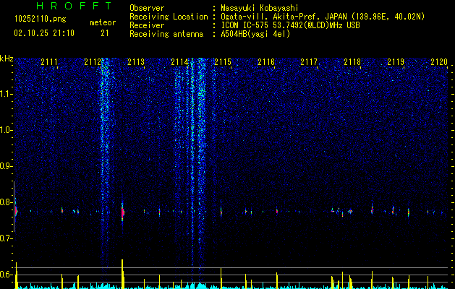Click the 'Receiver' field label
Viewport: 455px width, 289px height.
tap(147, 25)
